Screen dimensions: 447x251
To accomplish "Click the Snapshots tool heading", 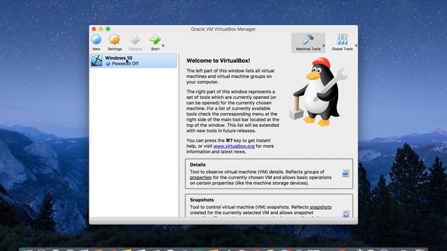I will 202,200.
